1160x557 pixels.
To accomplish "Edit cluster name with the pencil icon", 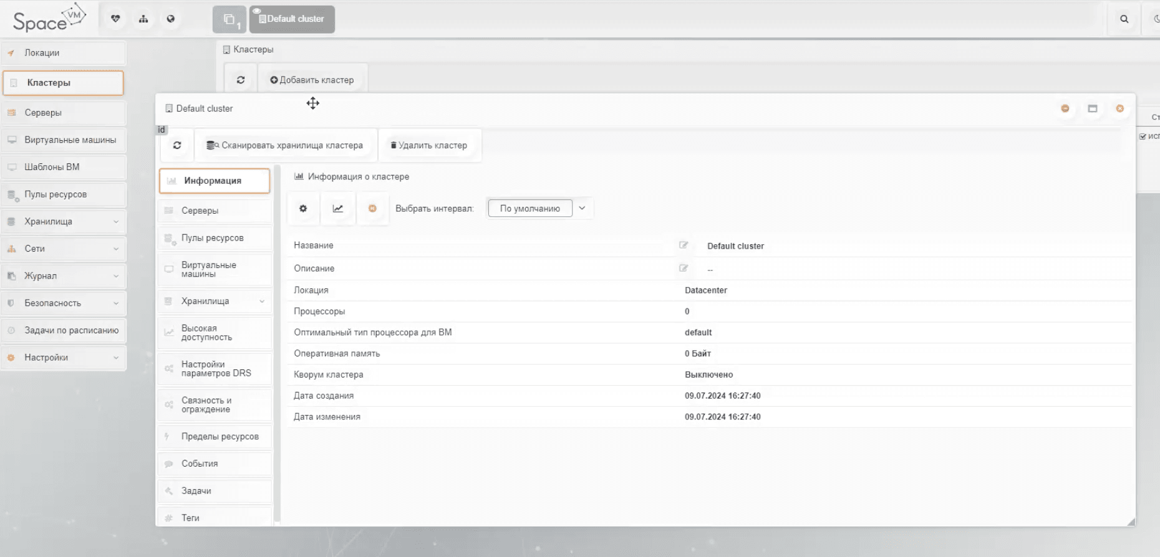I will (684, 245).
